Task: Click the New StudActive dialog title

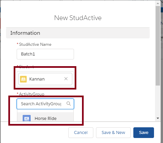Action: tap(78, 18)
